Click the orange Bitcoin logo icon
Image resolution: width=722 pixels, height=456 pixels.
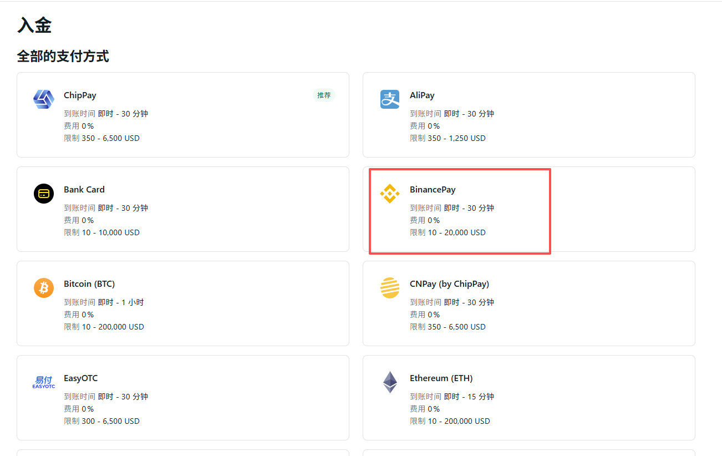coord(44,288)
